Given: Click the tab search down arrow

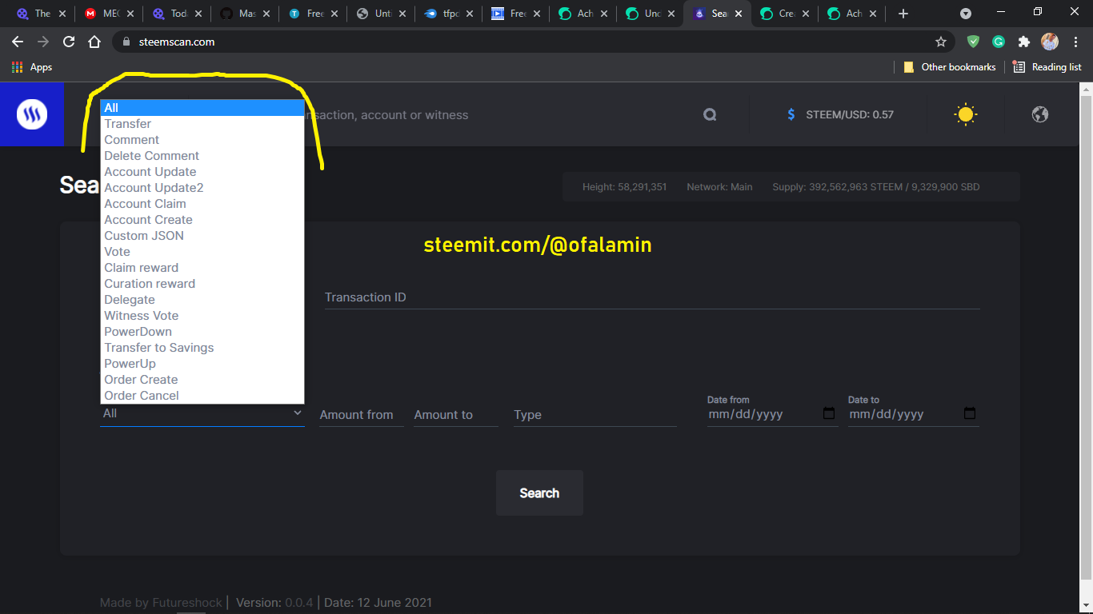Looking at the screenshot, I should pyautogui.click(x=966, y=14).
